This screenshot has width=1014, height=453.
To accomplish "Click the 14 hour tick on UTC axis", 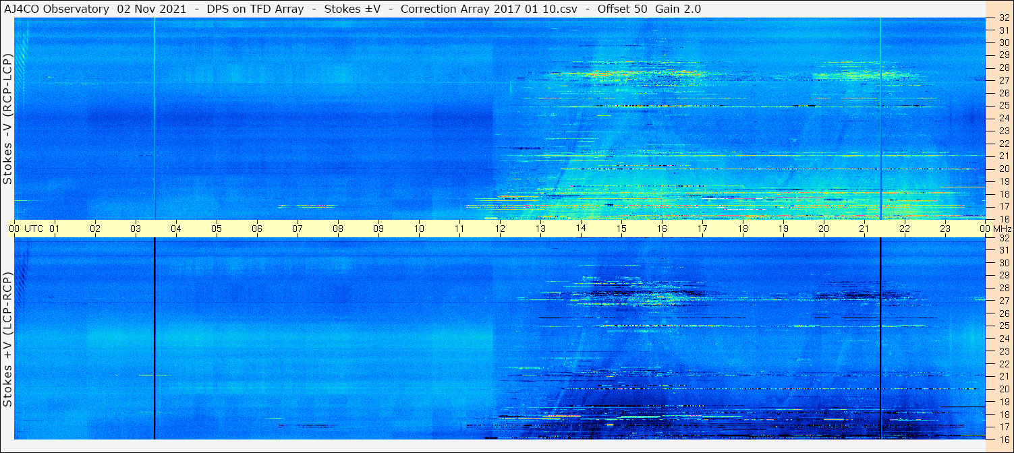I will tap(581, 229).
